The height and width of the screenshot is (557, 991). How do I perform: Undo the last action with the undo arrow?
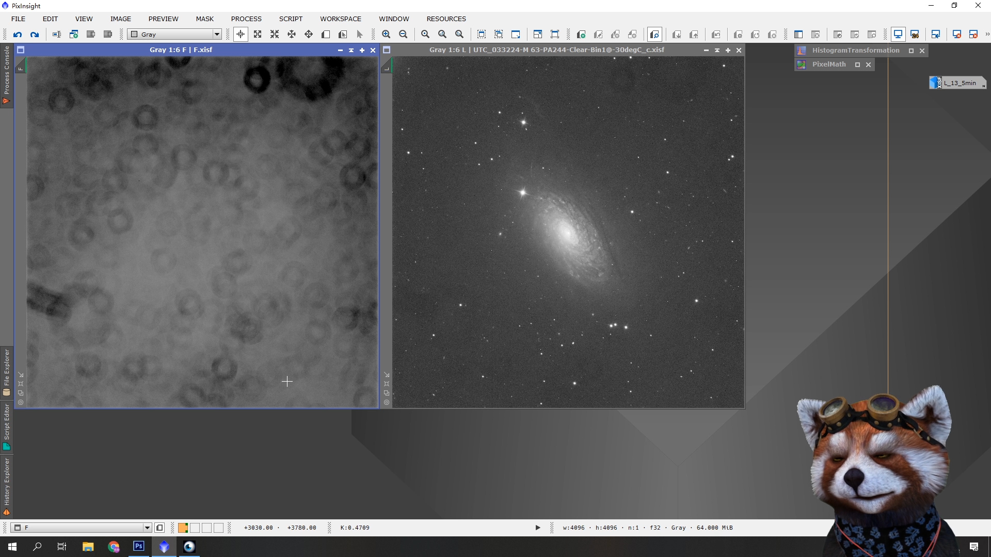[x=18, y=35]
